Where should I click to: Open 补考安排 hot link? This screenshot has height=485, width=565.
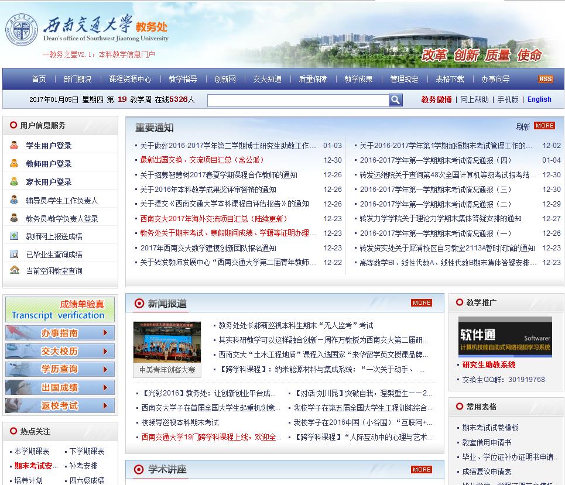pyautogui.click(x=83, y=466)
